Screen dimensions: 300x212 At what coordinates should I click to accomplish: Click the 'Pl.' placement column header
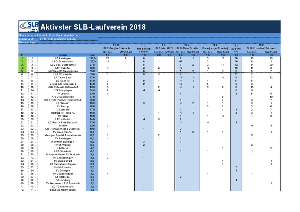[22, 55]
